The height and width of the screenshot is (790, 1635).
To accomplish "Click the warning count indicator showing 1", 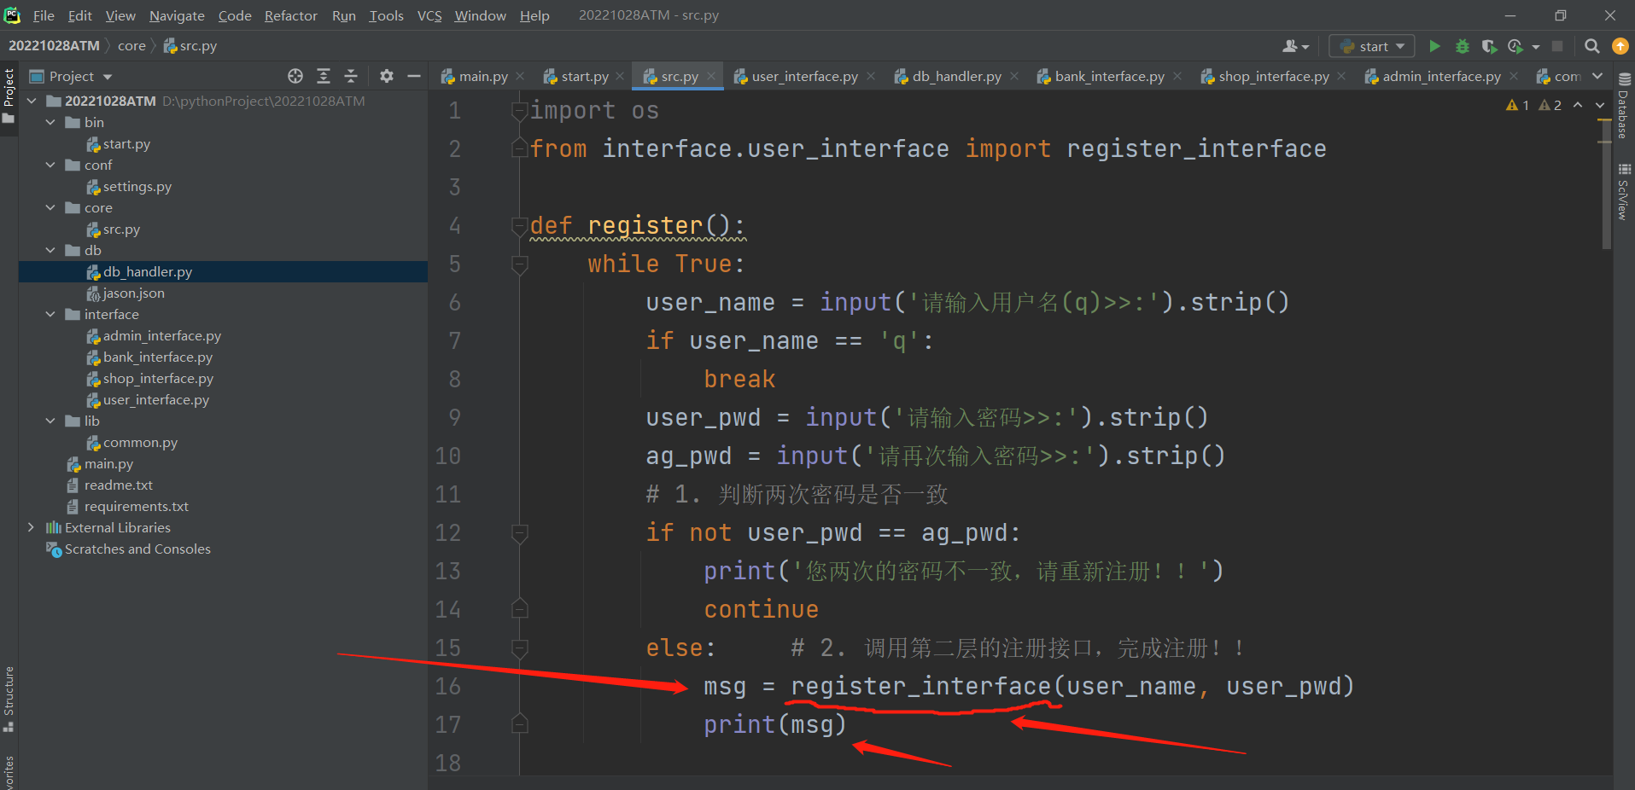I will (1518, 105).
